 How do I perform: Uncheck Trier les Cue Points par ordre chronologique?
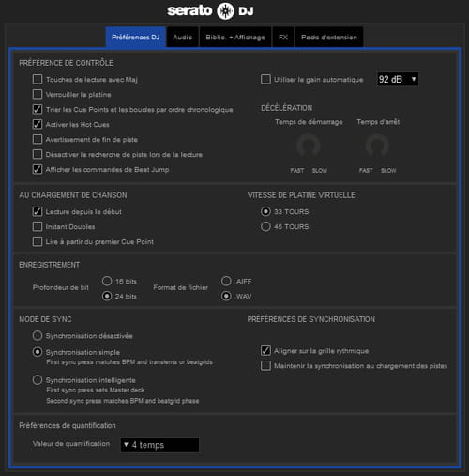[38, 109]
